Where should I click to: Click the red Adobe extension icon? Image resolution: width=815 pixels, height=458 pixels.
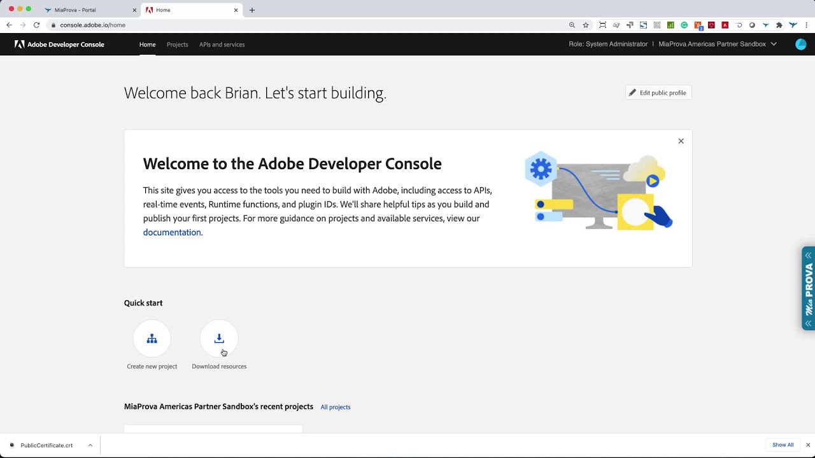tap(725, 25)
